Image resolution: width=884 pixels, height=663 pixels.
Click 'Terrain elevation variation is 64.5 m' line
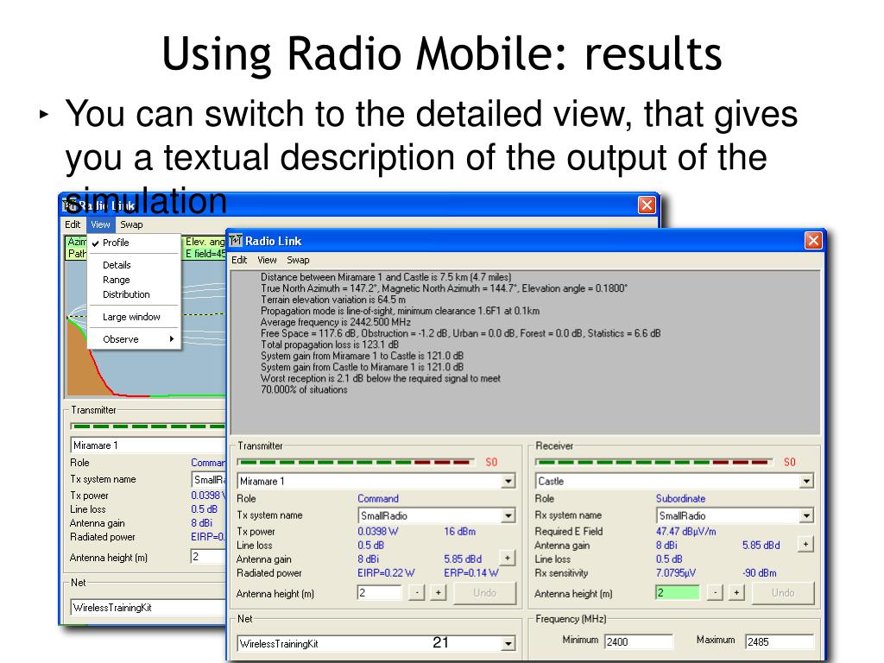coord(332,300)
